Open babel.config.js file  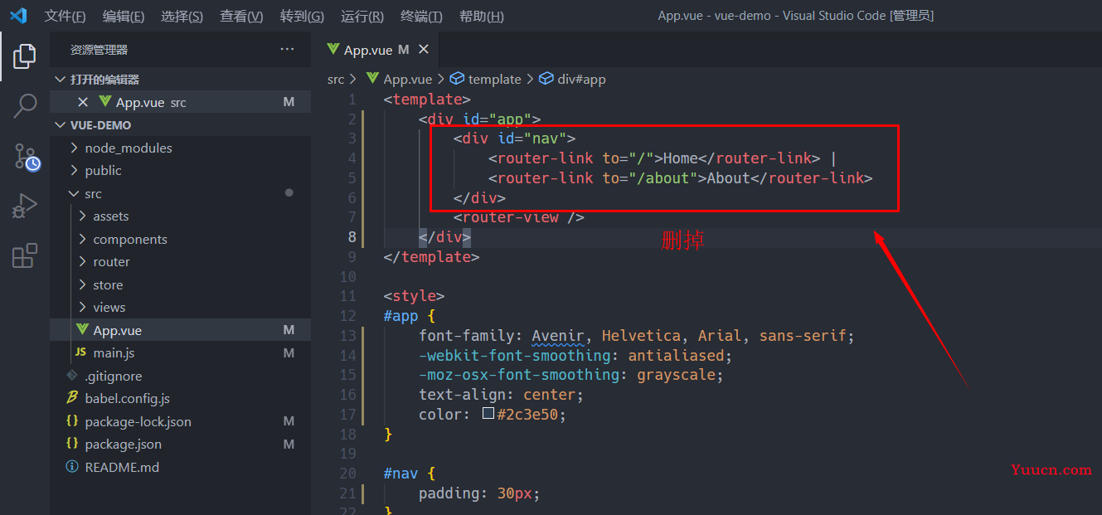coord(180,398)
